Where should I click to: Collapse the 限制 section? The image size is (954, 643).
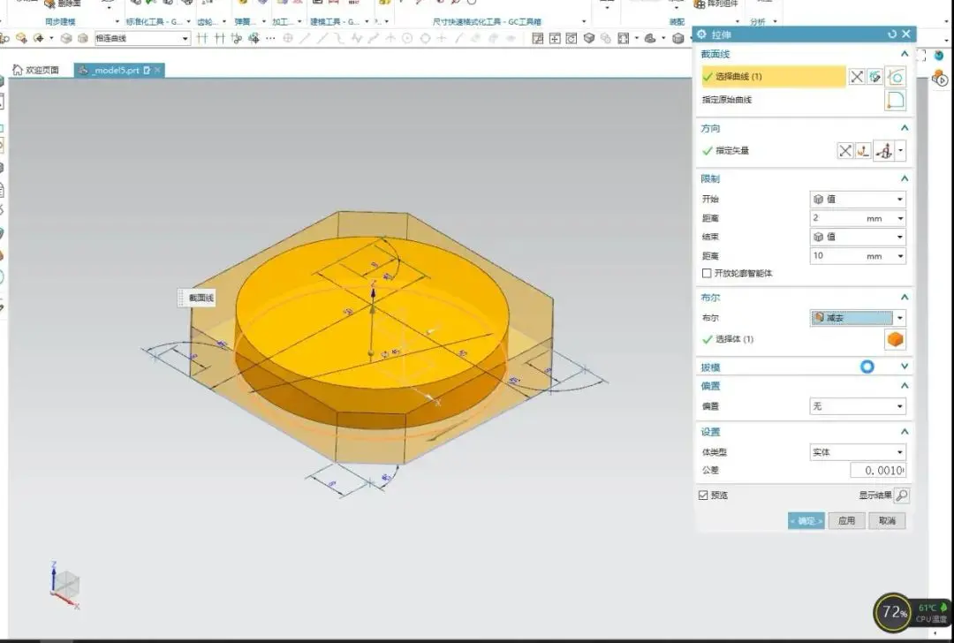[905, 178]
